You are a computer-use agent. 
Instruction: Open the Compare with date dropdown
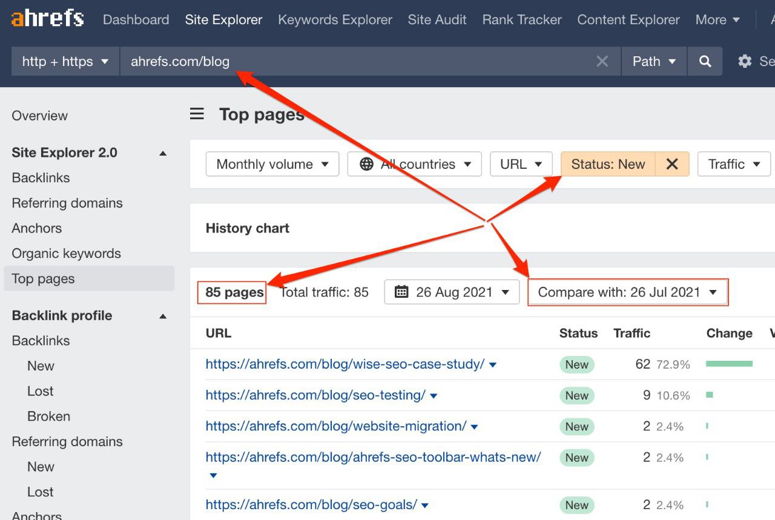[627, 292]
